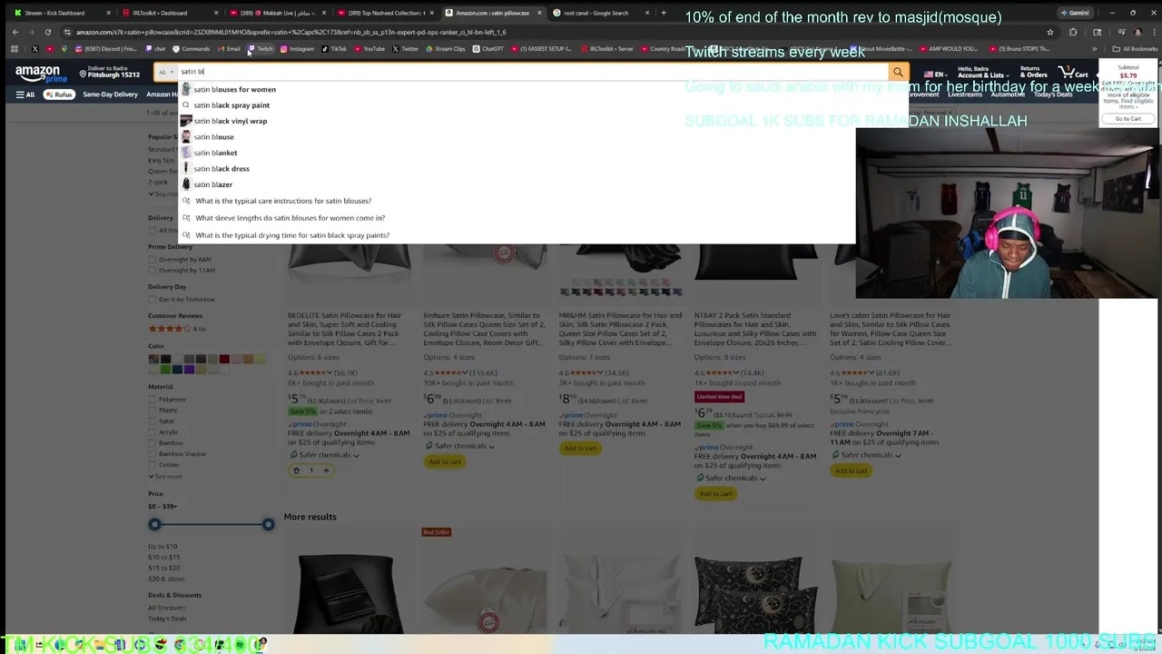
Task: Expand Safer chemicals on BEDELITE pillowcase
Action: coord(323,455)
